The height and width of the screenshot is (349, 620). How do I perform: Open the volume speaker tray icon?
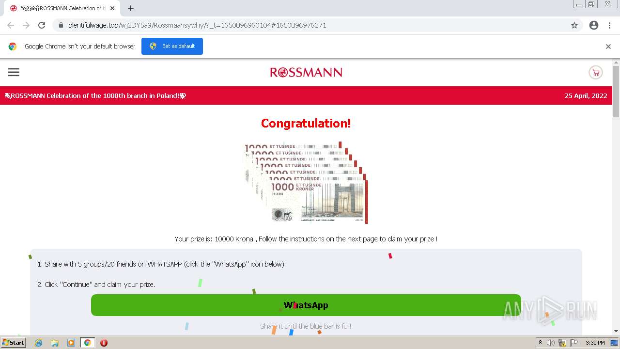tap(551, 343)
